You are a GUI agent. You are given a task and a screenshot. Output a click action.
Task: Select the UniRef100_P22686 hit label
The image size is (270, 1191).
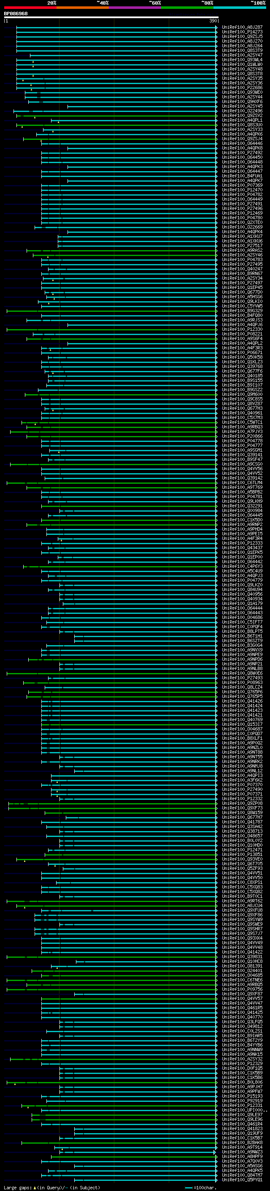tap(242, 88)
